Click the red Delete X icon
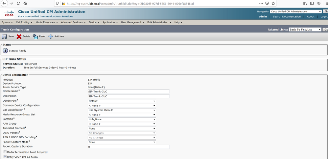Viewport: 328px width, 159px height. (x=19, y=36)
